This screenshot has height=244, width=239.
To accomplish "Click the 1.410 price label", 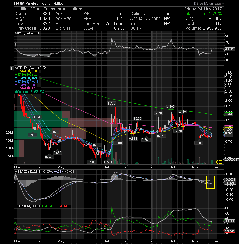I will coord(182,112).
